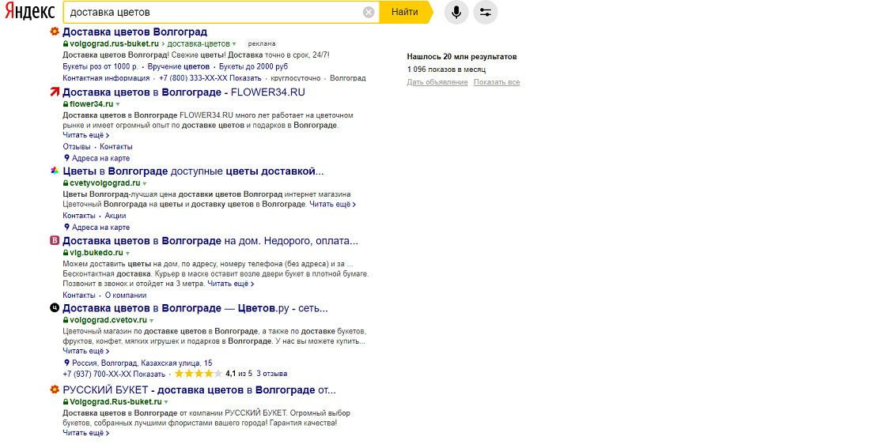
Task: Open the Доставка цветов Волгоград ad title
Action: pos(134,32)
